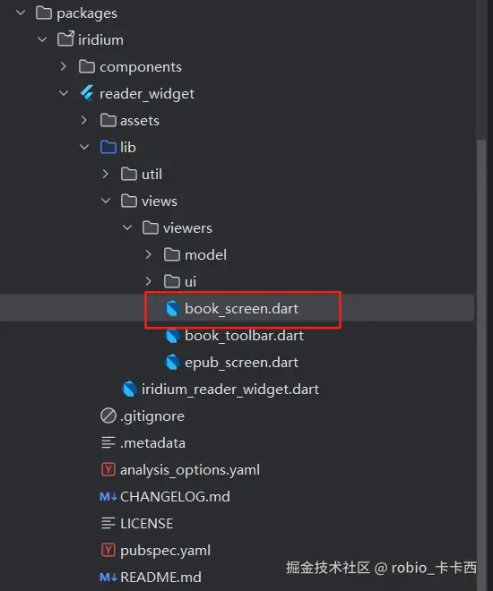Click the YAML icon beside analysis_options.yaml
493x591 pixels.
coord(108,469)
